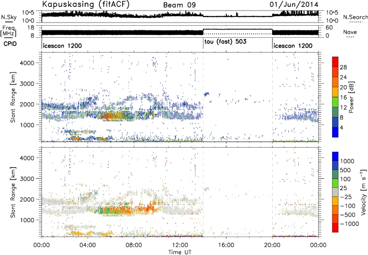
Task: Click the 2000 tick on the power panel
Action: (x=27, y=104)
